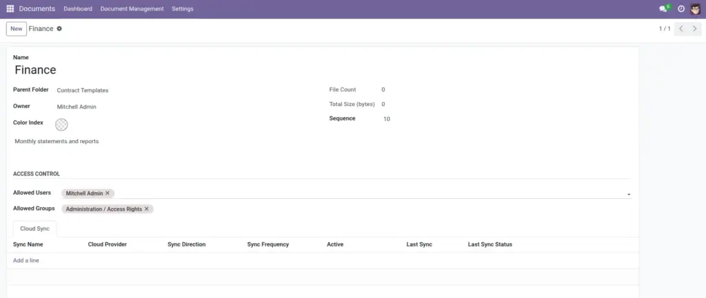
Task: Click the Sequence field value 10
Action: (387, 119)
